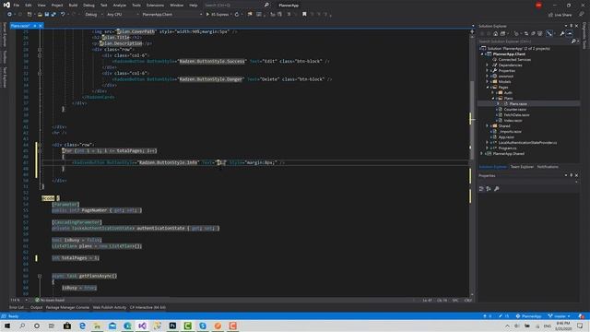Open the C# Interactive tab
The image size is (590, 332).
coord(147,307)
